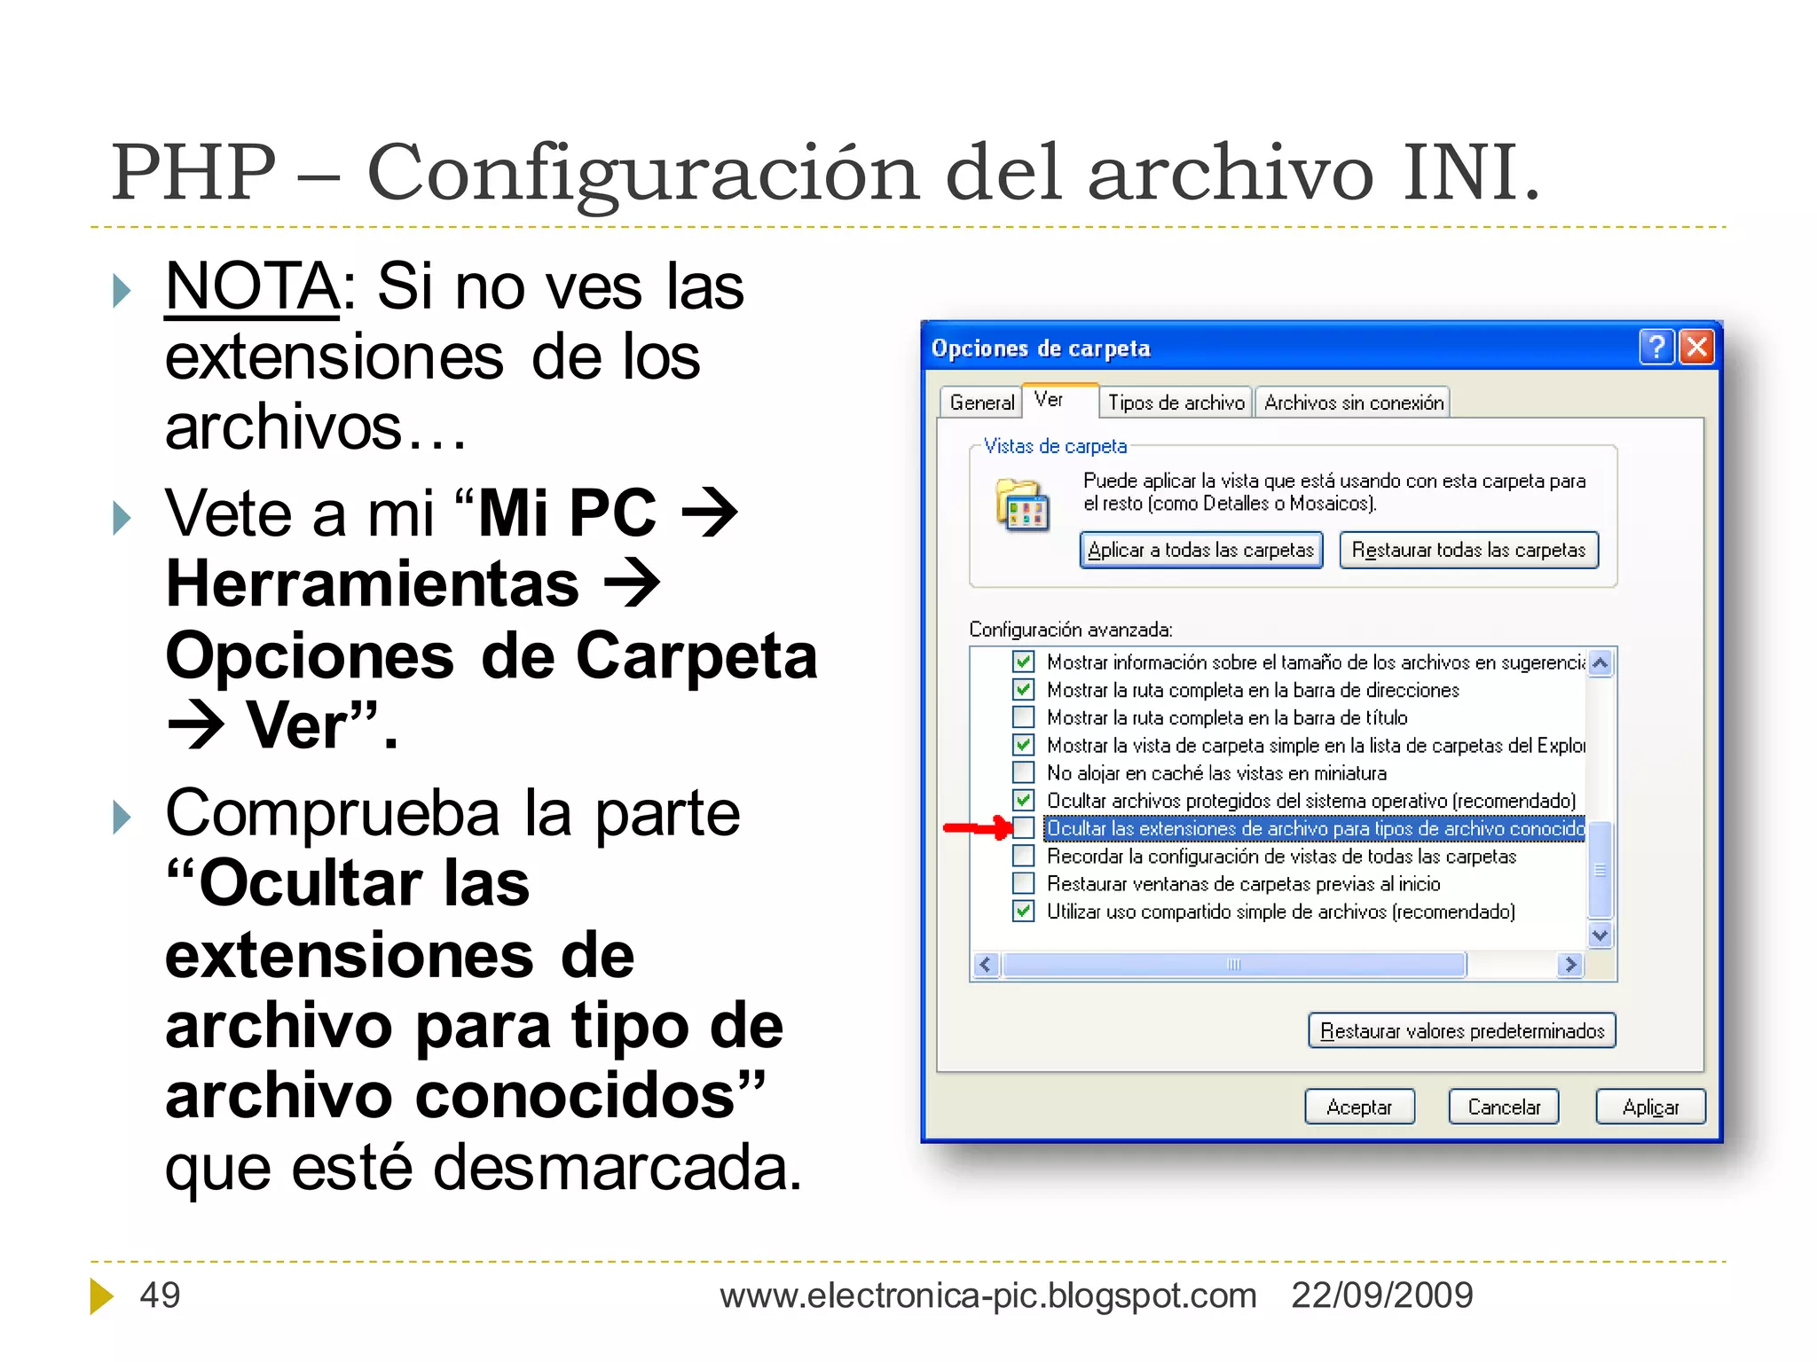Check No alojar en caché las vistas
The width and height of the screenshot is (1817, 1362).
[1023, 772]
